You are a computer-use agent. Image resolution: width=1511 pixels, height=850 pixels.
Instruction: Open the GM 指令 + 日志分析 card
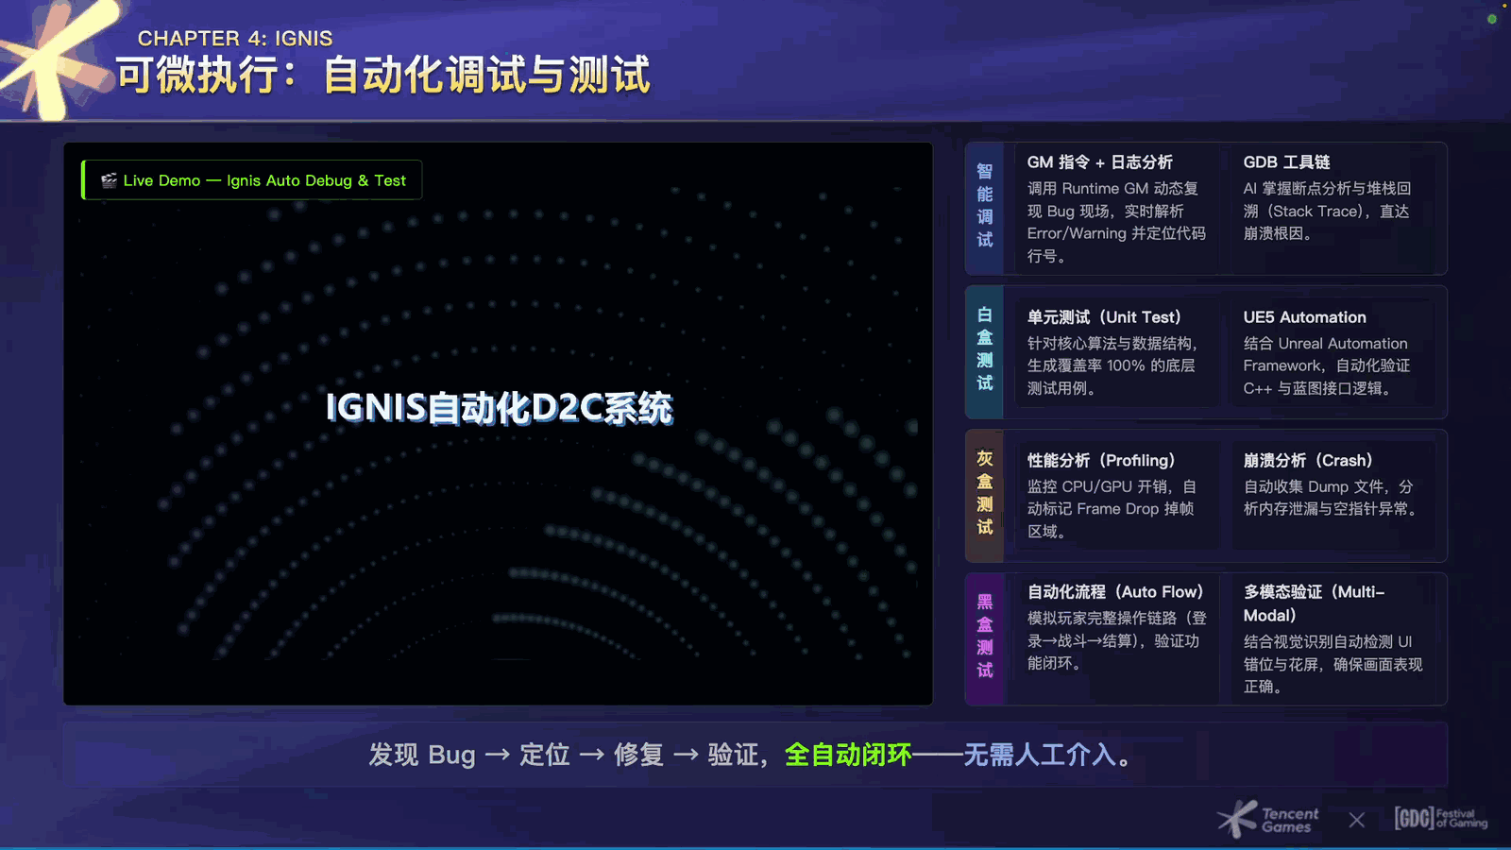(x=1116, y=208)
